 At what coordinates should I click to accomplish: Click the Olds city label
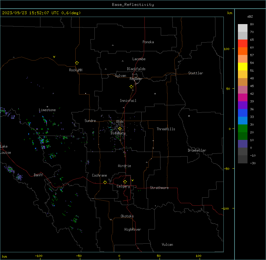(120, 122)
